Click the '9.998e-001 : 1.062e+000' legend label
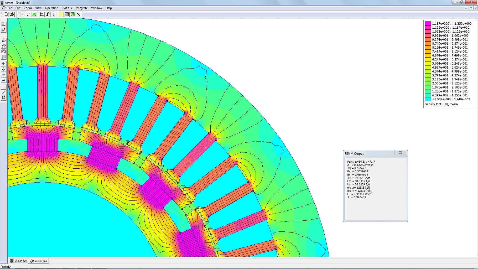 (450, 35)
